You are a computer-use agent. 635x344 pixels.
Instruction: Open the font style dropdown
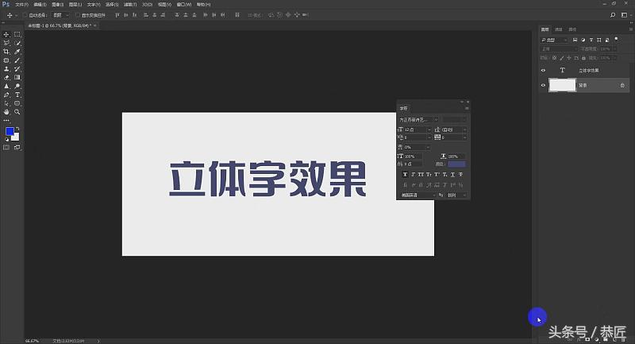tap(454, 119)
